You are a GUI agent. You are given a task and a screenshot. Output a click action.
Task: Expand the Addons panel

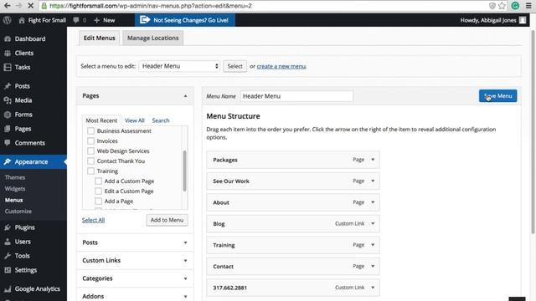pos(135,296)
